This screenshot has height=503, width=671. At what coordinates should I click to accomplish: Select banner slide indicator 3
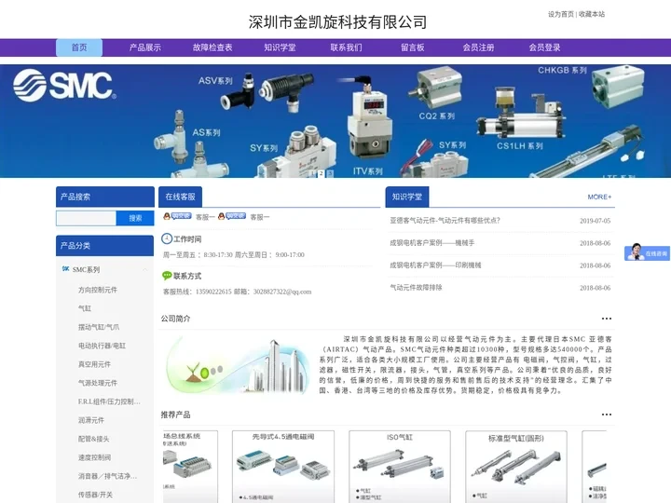(x=330, y=173)
